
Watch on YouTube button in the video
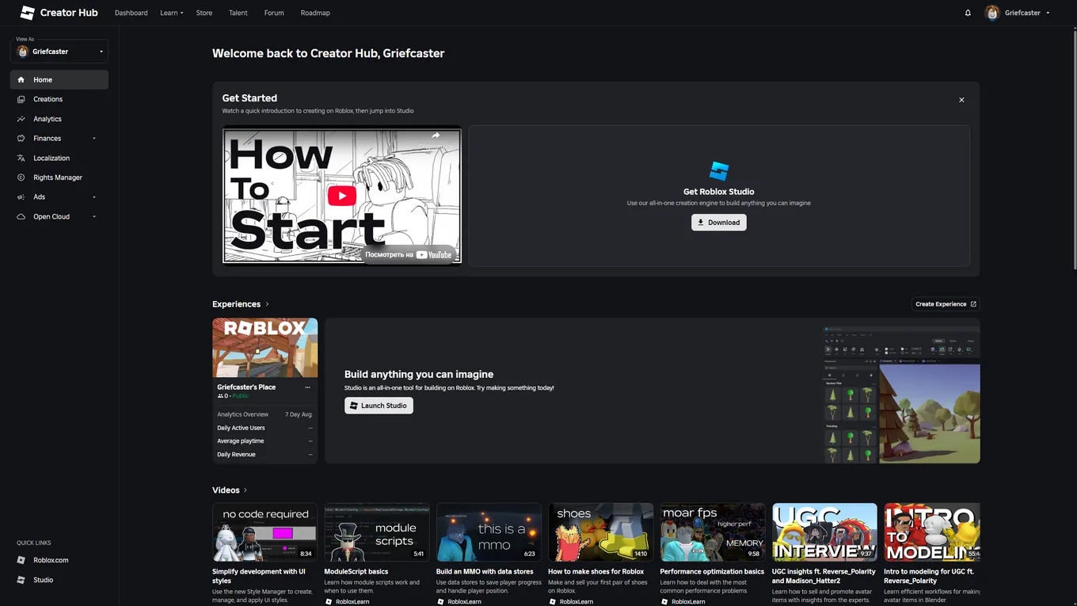click(x=409, y=254)
